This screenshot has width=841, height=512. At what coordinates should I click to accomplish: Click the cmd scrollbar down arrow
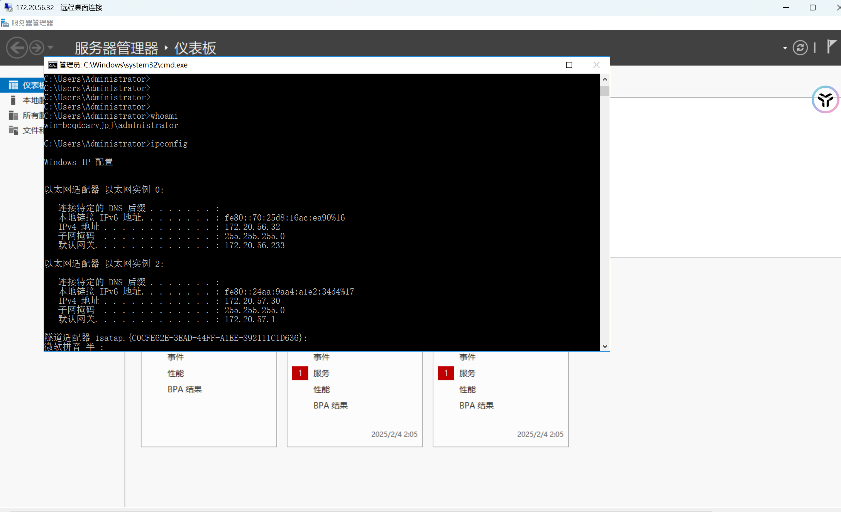pyautogui.click(x=605, y=346)
